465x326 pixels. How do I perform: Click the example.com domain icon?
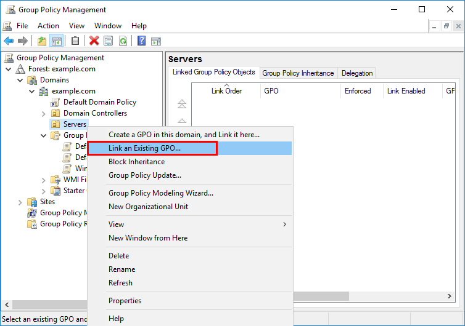[44, 91]
